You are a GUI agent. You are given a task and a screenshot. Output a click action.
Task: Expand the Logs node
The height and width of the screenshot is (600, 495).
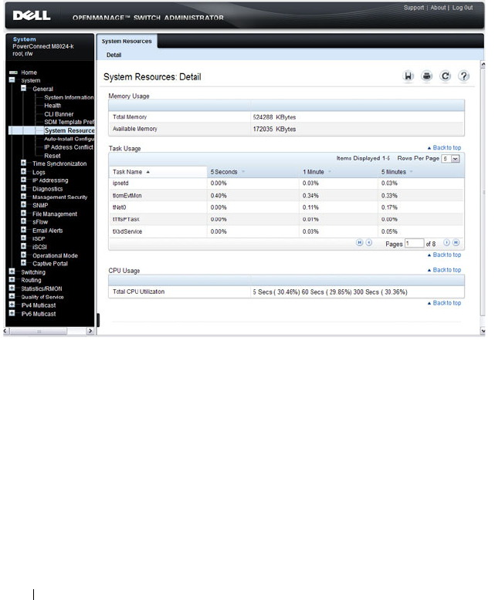click(x=23, y=171)
